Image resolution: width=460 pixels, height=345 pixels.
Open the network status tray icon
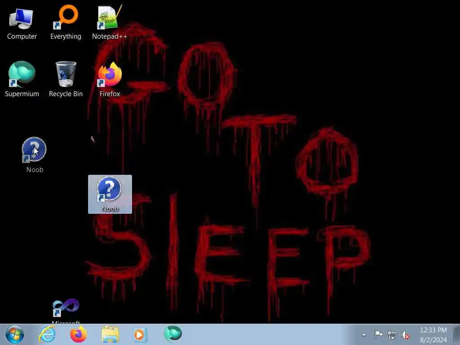pyautogui.click(x=392, y=335)
